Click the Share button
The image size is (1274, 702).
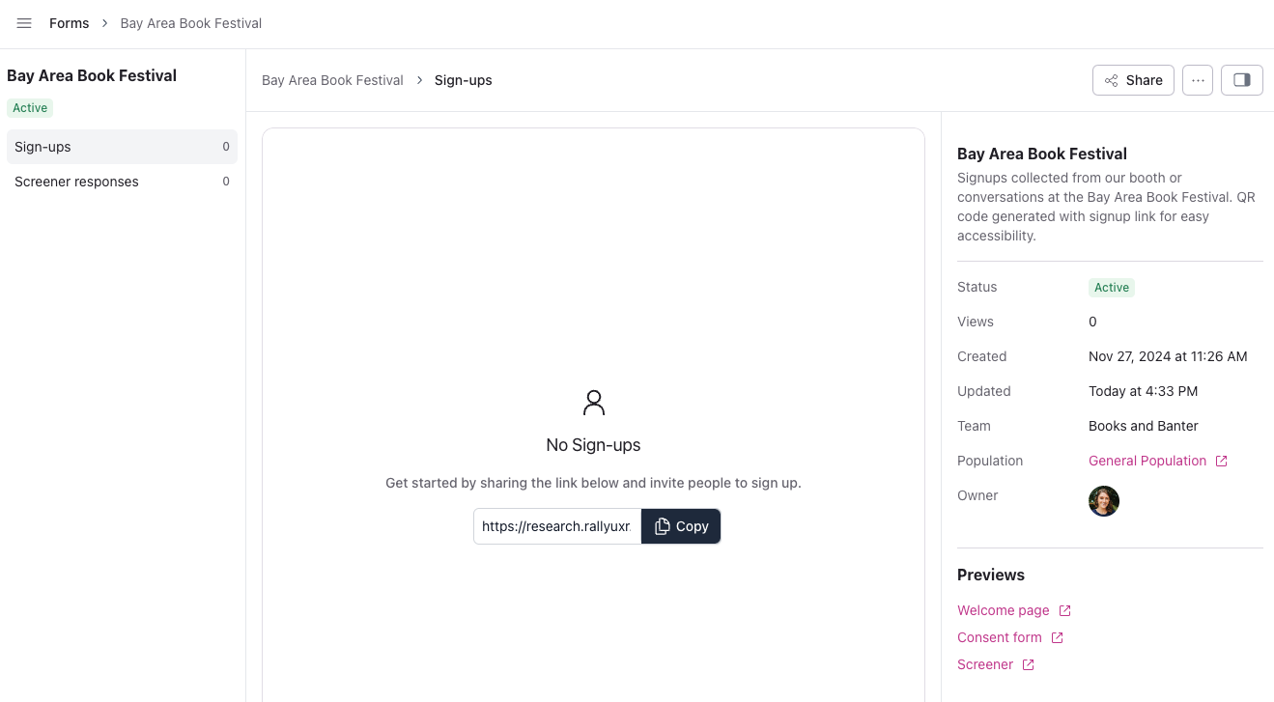1133,80
